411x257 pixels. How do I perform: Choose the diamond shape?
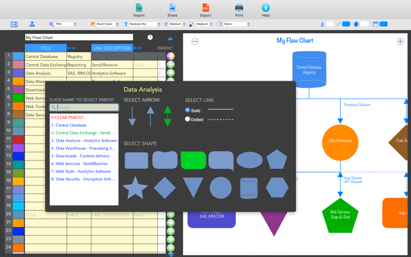click(x=165, y=188)
